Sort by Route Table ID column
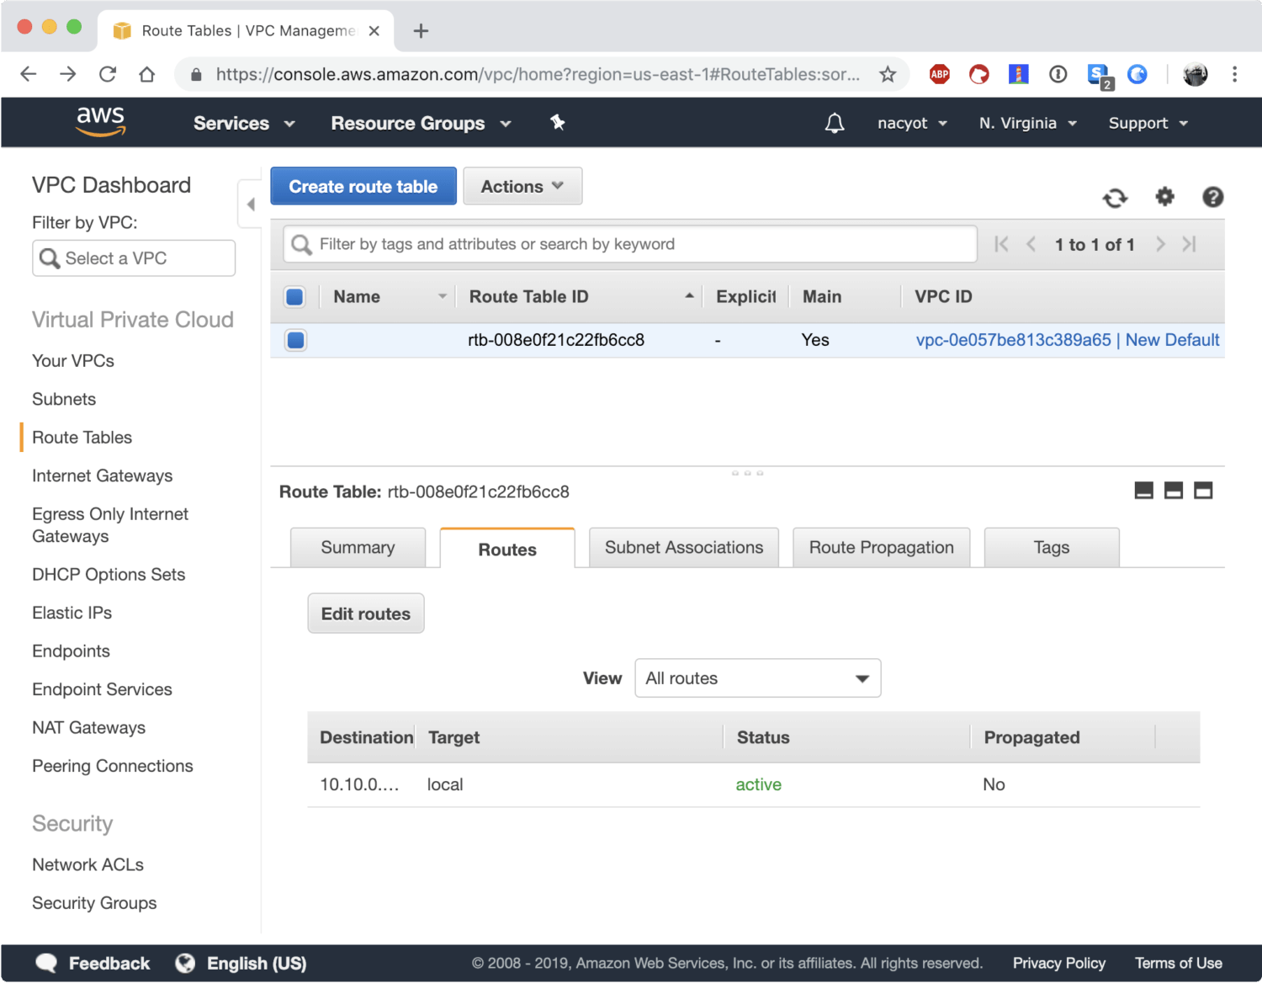1262x983 pixels. pyautogui.click(x=581, y=296)
